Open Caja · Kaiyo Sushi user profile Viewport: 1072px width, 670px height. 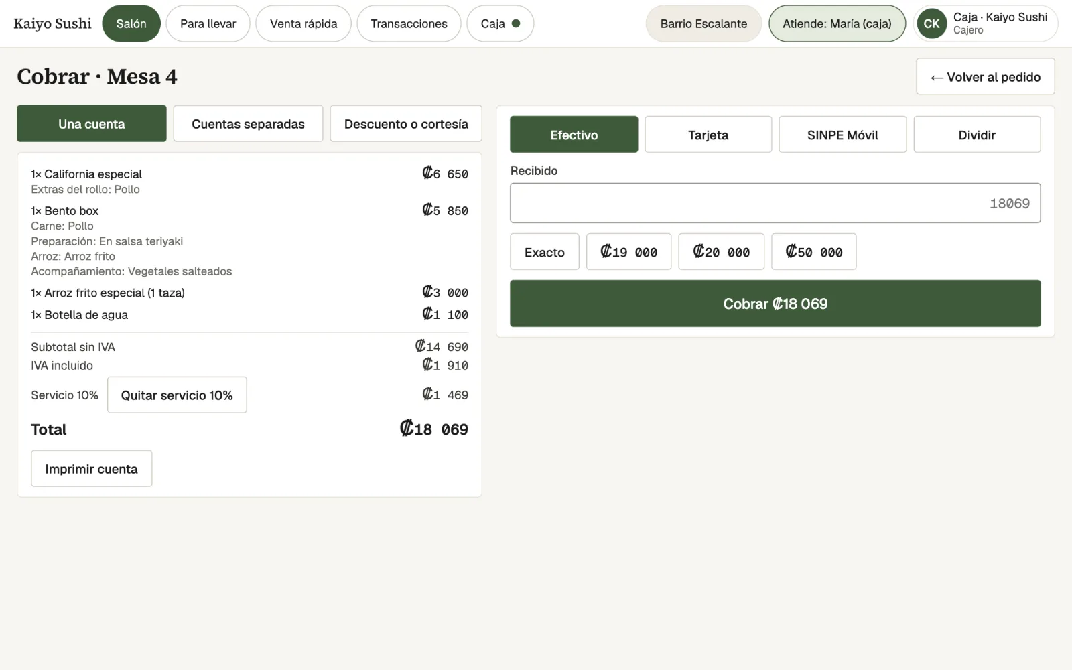pos(986,23)
